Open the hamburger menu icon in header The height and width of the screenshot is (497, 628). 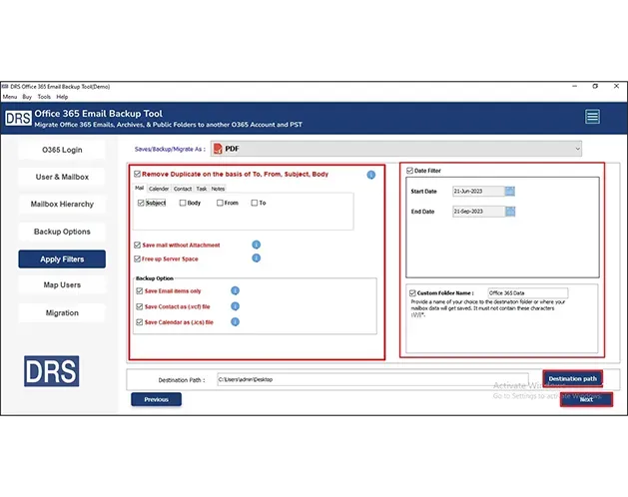tap(592, 117)
